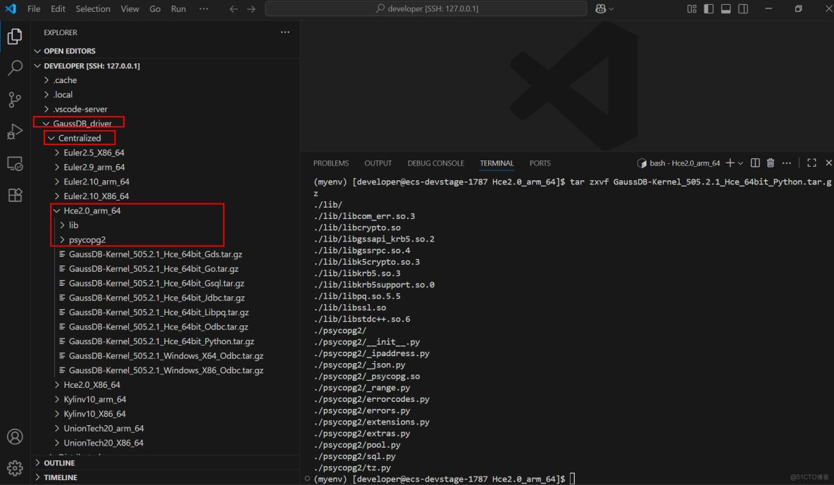
Task: Toggle the Secondary Side Bar
Action: pos(742,9)
